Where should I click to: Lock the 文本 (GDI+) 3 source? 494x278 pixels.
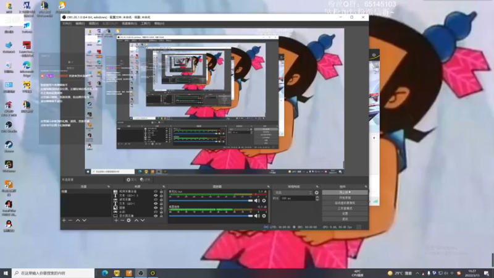tap(161, 195)
